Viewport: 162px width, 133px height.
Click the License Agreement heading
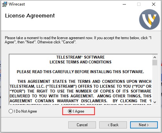[x=30, y=16]
